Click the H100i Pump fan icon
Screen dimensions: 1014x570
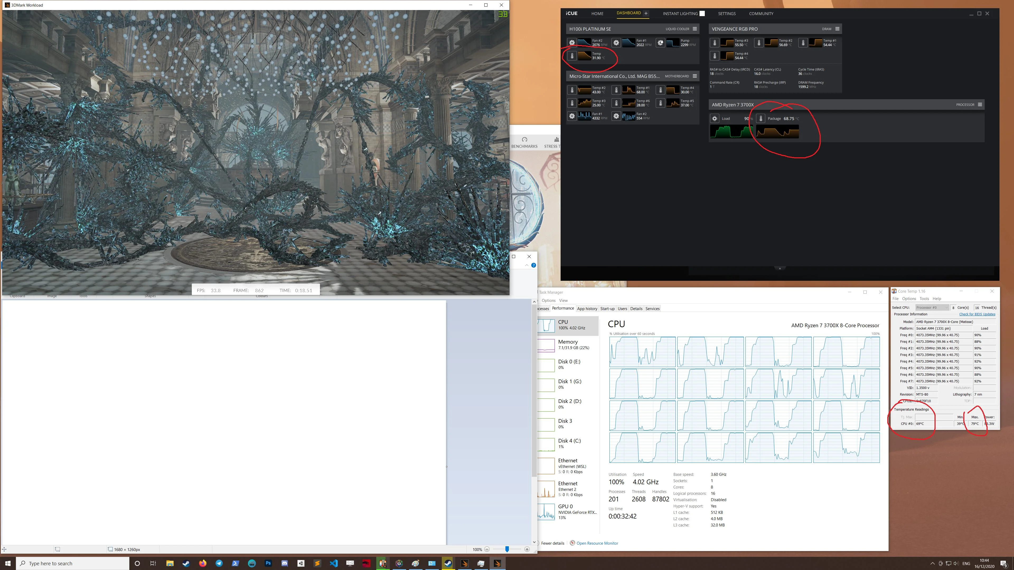pos(660,42)
